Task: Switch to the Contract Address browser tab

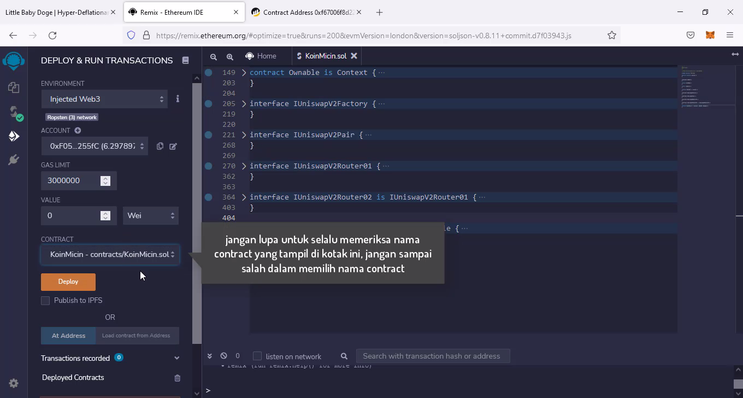Action: point(309,12)
